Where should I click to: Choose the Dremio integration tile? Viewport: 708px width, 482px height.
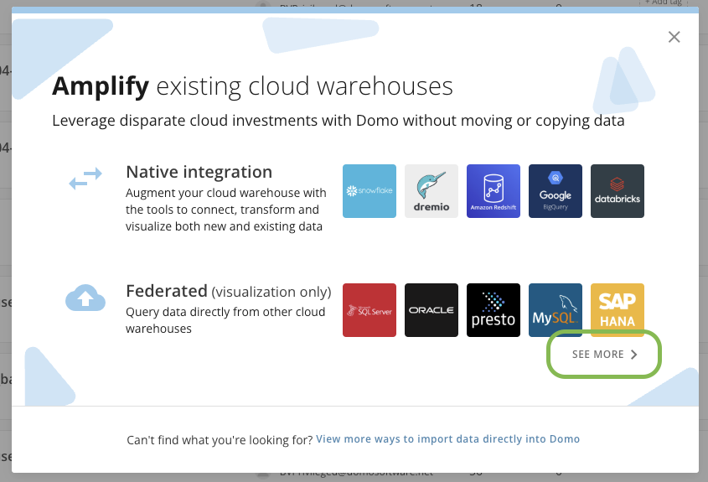[432, 191]
